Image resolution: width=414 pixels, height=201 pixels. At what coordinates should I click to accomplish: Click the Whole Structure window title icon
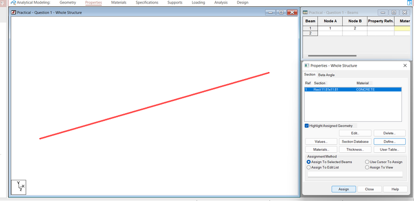(x=14, y=12)
